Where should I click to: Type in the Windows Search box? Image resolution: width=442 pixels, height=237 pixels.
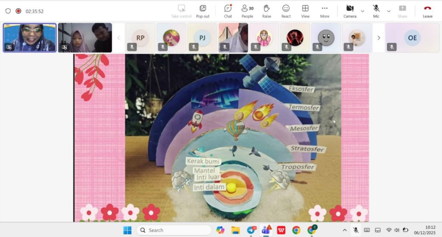coord(174,230)
